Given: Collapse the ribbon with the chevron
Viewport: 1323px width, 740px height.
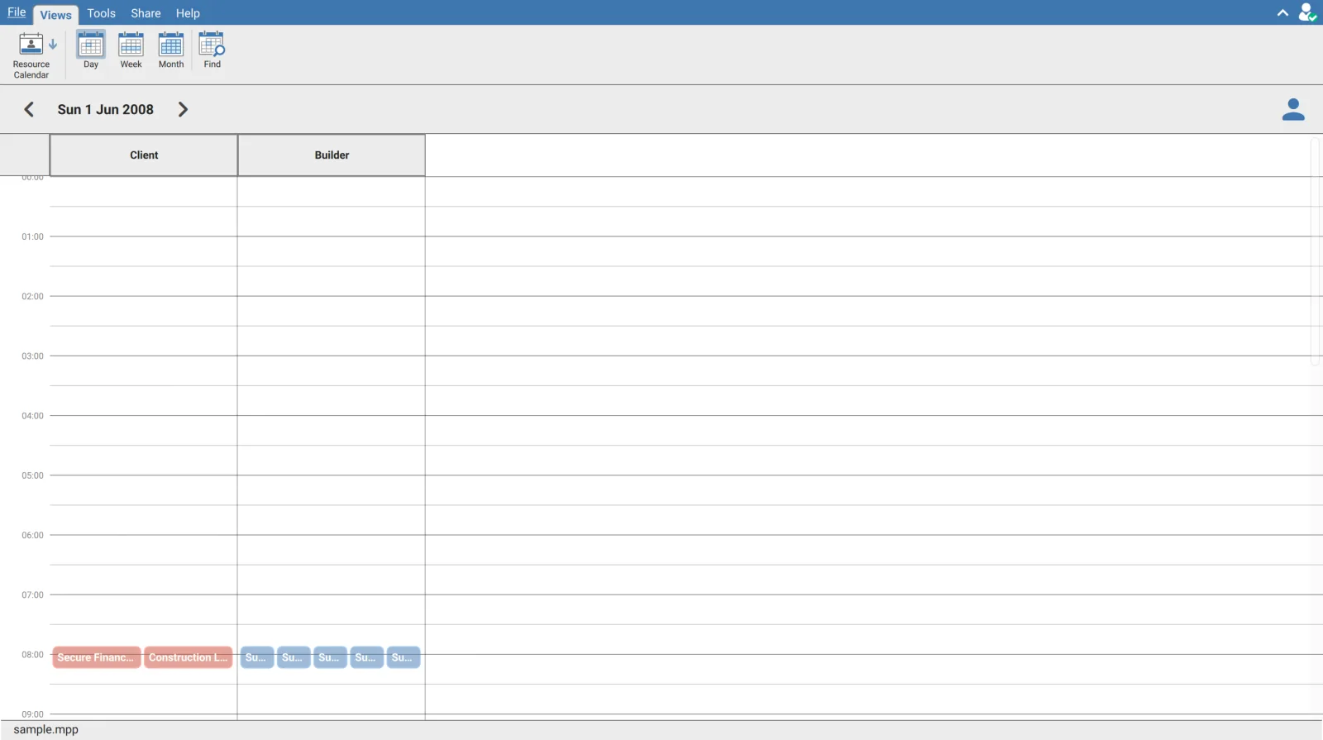Looking at the screenshot, I should [1282, 12].
